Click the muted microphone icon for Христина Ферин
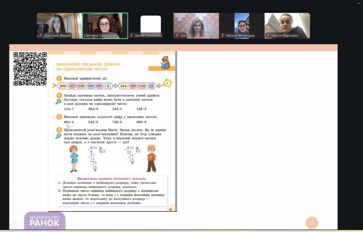The height and width of the screenshot is (232, 363). tap(40, 35)
